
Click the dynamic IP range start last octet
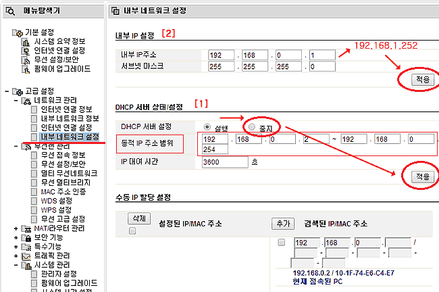pyautogui.click(x=316, y=139)
